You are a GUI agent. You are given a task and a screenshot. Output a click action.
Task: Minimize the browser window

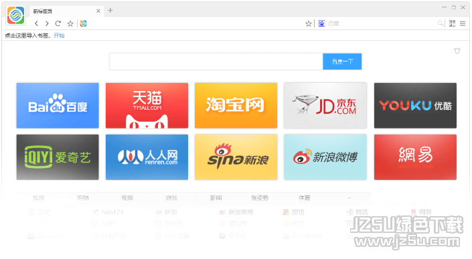point(445,7)
